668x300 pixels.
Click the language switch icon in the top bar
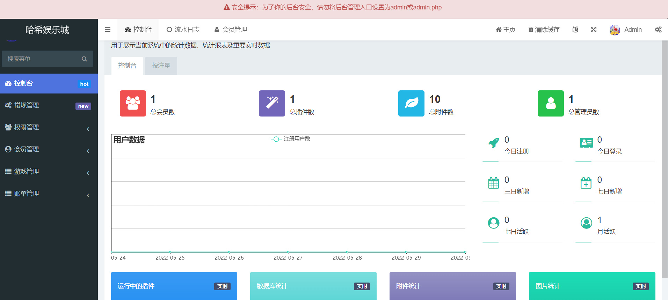click(x=575, y=30)
